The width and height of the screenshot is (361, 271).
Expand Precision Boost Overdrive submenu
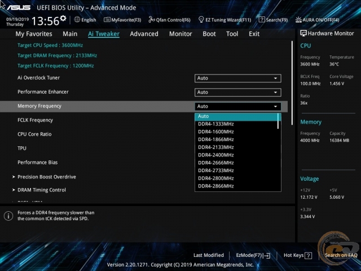(x=46, y=177)
